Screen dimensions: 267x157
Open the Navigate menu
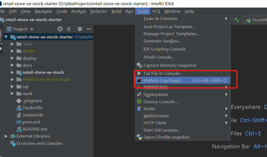pos(43,11)
